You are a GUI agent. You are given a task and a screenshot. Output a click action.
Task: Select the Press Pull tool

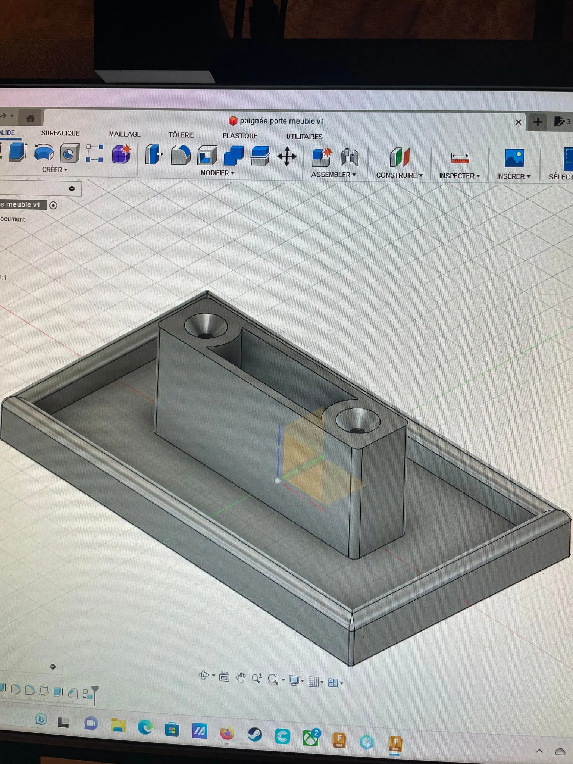(x=154, y=154)
